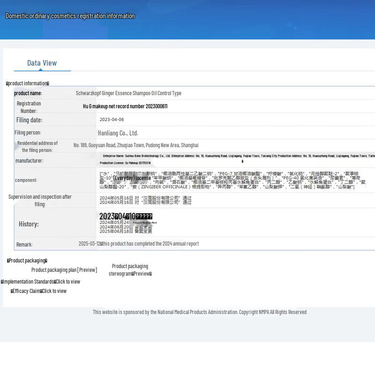Click the component ingredients list text
Screen dimensions: 375x375
pos(232,180)
